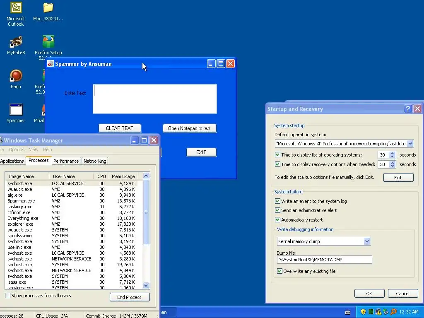Click the Task Manager title bar icon
This screenshot has height=318, width=424.
click(x=1, y=140)
